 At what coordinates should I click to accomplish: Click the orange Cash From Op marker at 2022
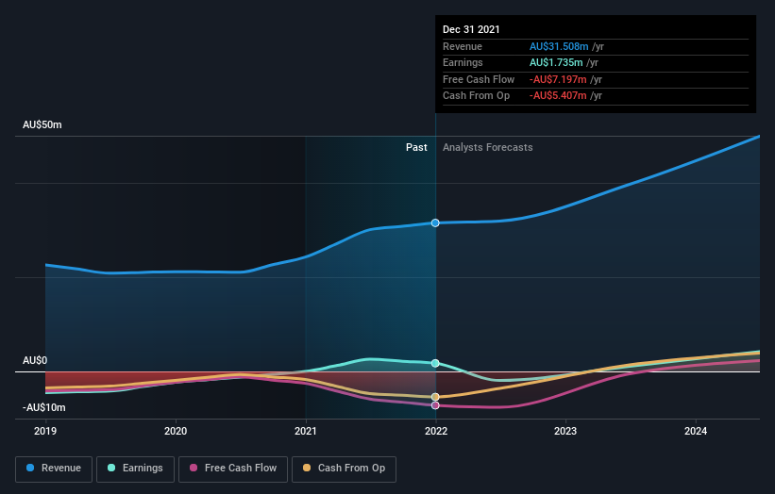point(435,397)
